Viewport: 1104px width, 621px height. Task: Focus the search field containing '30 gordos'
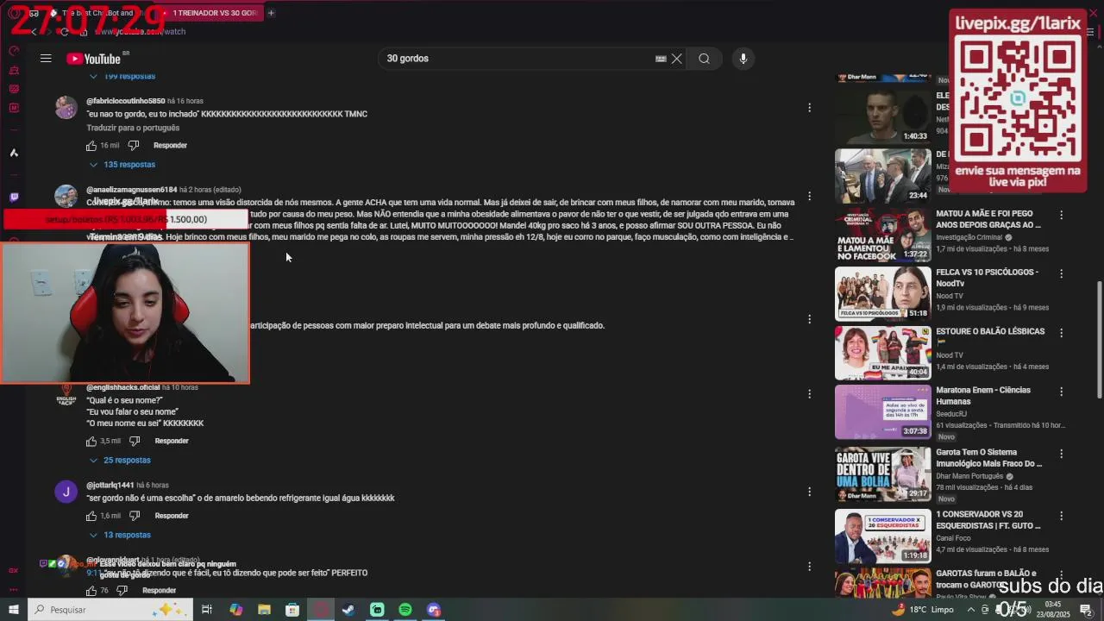click(x=517, y=59)
